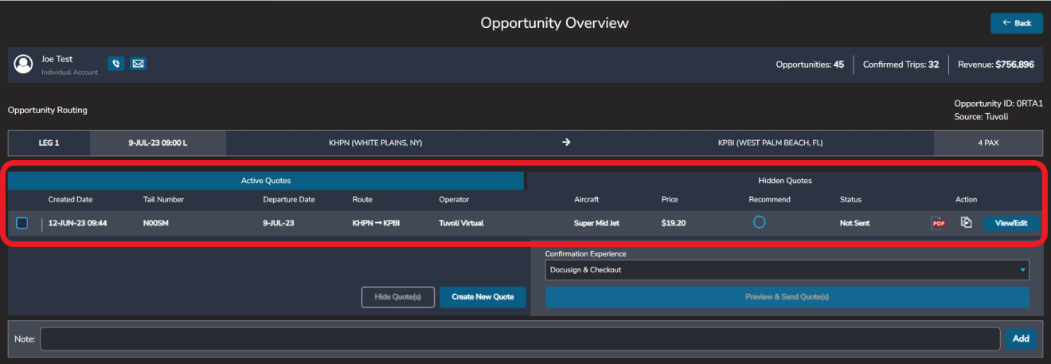Screen dimensions: 1051x364
Task: Click the email envelope icon beside Joe Test
Action: click(x=138, y=64)
